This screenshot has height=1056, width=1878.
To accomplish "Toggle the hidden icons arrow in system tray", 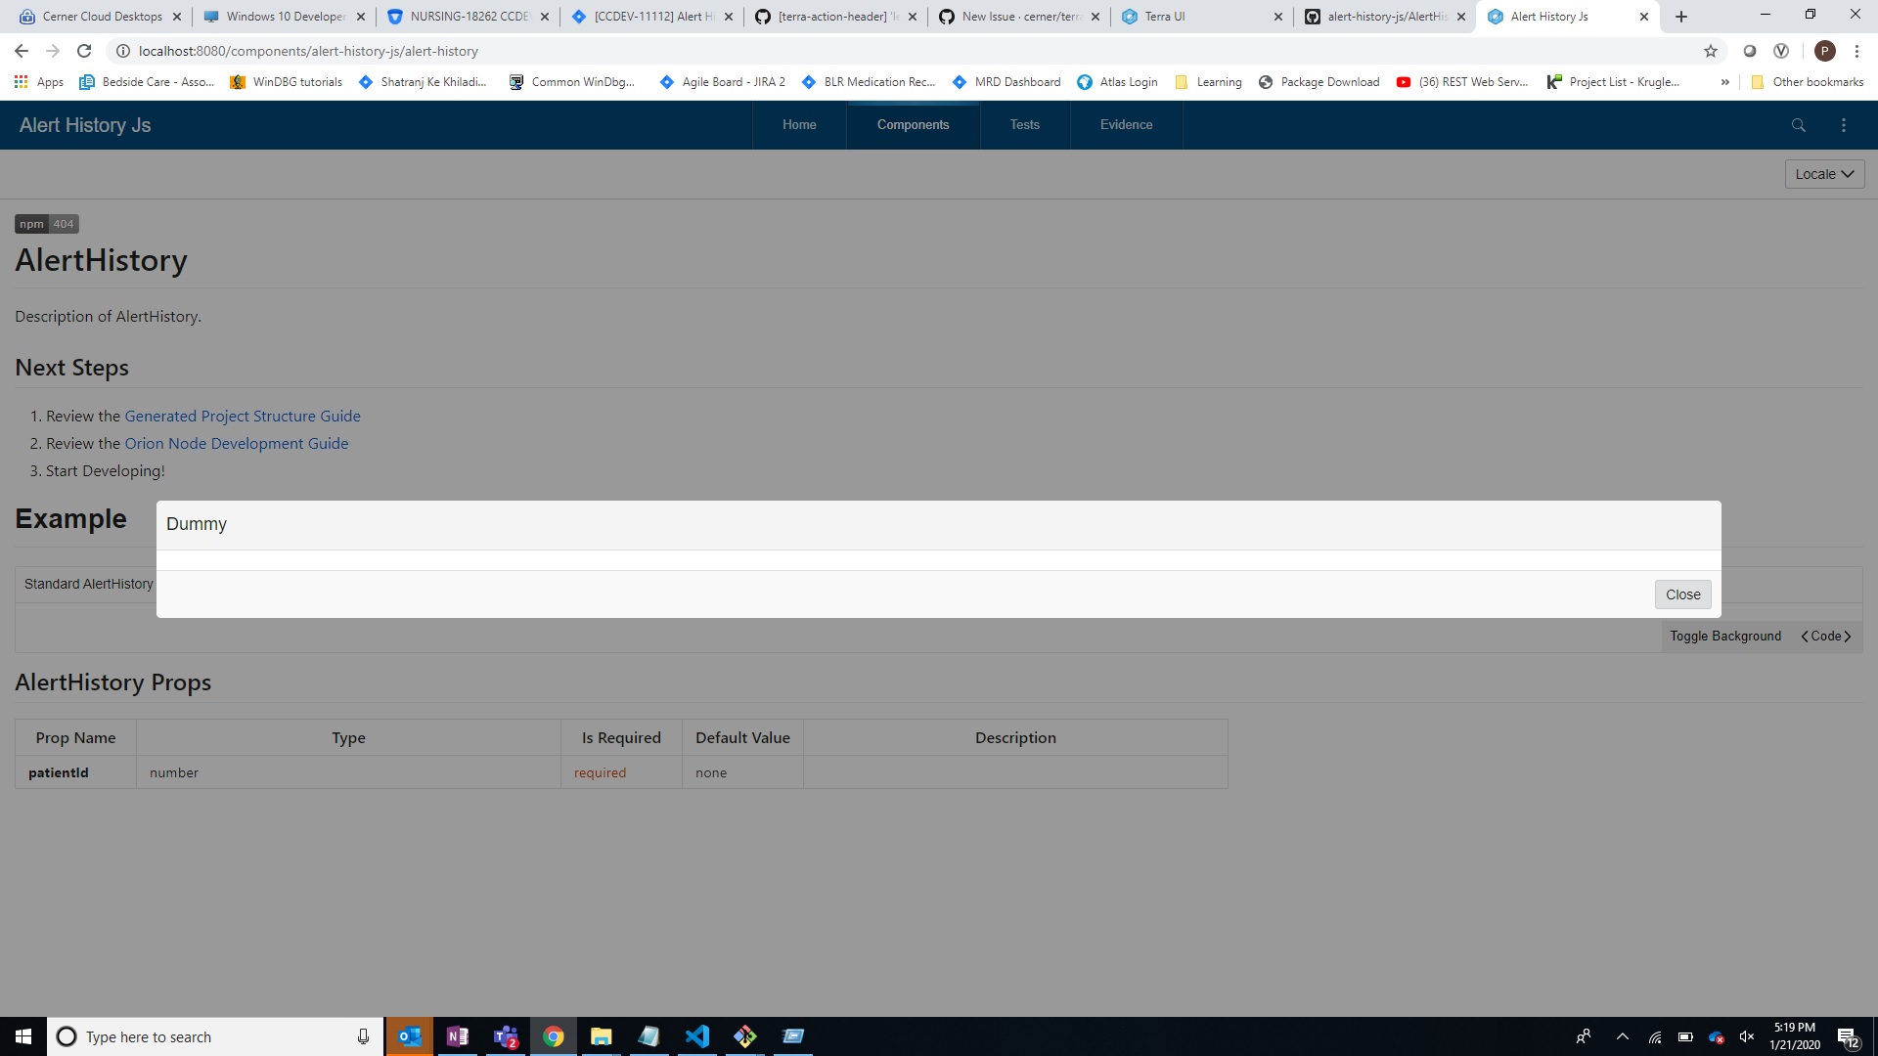I will [x=1623, y=1036].
